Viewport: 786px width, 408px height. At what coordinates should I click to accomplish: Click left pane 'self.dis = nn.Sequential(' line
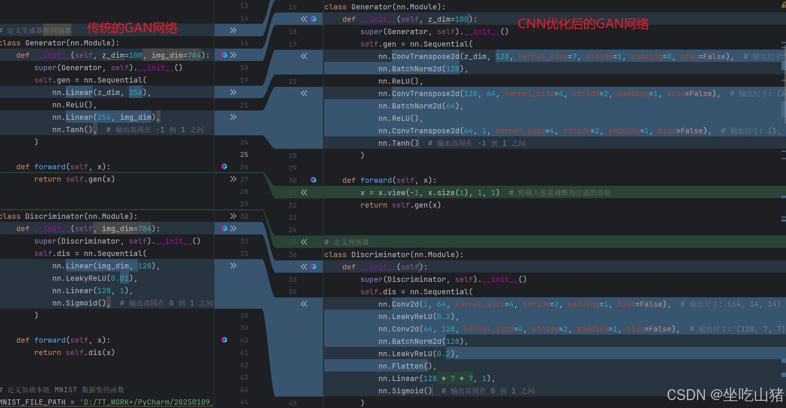[x=91, y=253]
